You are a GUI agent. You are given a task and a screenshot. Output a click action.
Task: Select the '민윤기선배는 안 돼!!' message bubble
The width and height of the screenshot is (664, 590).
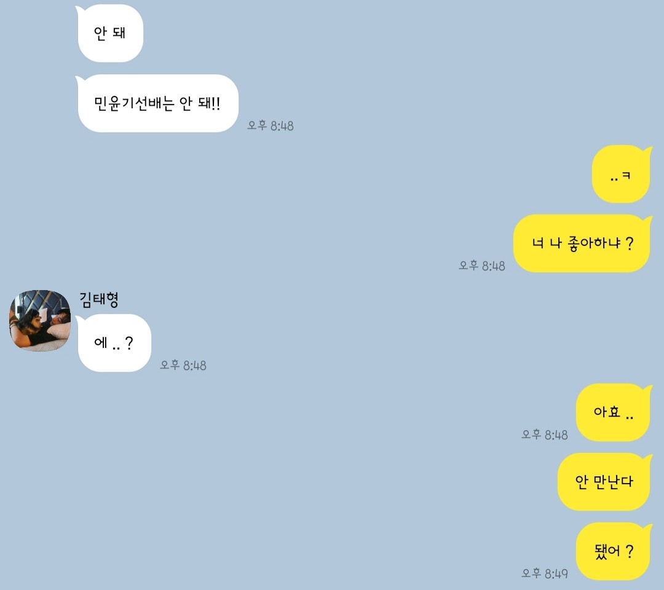(x=157, y=103)
